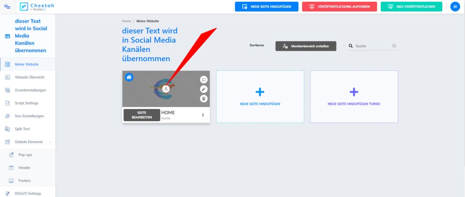465x197 pixels.
Task: Click the pencil edit icon on HOME card
Action: pos(203,89)
